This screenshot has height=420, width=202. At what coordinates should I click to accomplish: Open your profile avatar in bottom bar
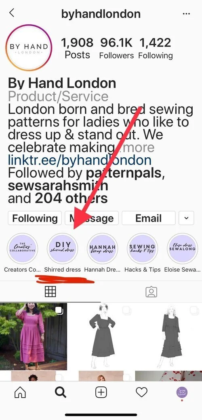(x=182, y=393)
